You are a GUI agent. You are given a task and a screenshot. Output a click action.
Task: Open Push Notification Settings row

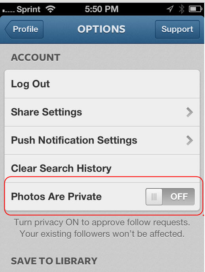(102, 140)
